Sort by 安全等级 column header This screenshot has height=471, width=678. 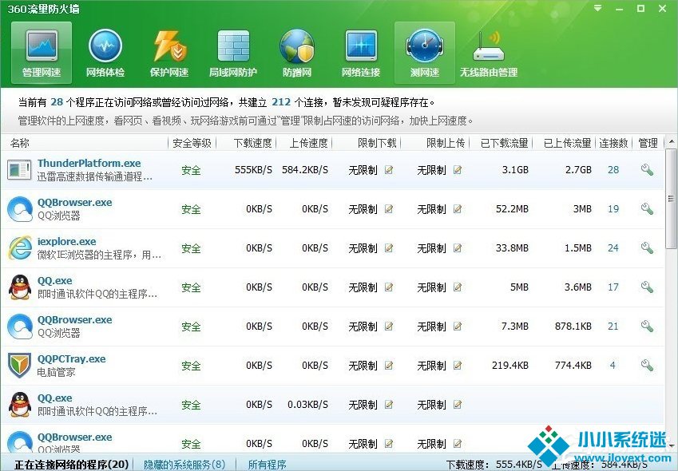tap(192, 143)
